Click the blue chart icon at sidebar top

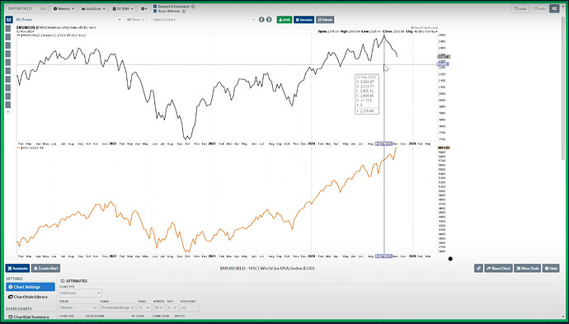pos(9,20)
